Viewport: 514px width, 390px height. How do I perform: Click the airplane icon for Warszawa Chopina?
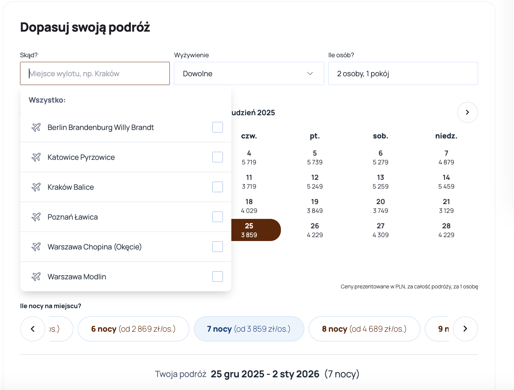[36, 247]
